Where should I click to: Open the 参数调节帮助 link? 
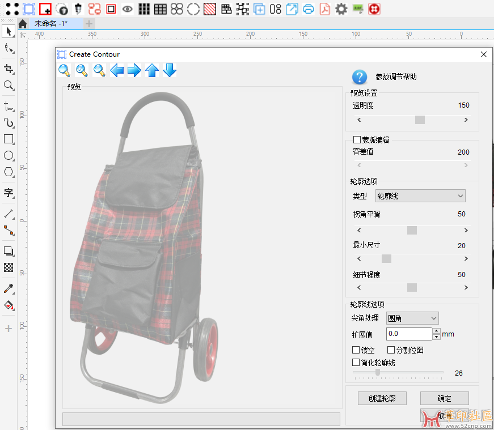[x=396, y=77]
